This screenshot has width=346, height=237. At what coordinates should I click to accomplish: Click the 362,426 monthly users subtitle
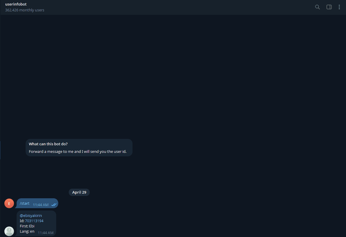coord(25,10)
